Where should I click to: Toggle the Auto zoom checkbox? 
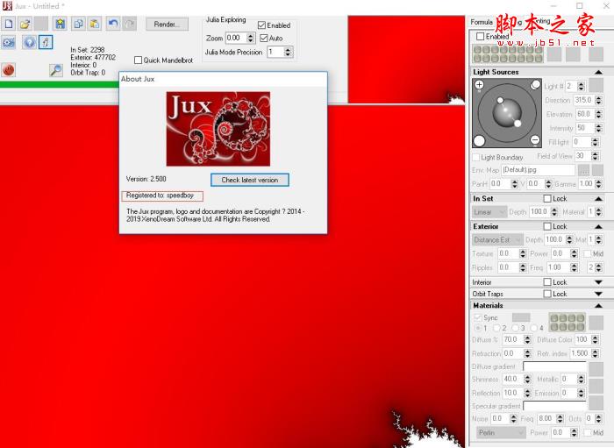[x=264, y=39]
